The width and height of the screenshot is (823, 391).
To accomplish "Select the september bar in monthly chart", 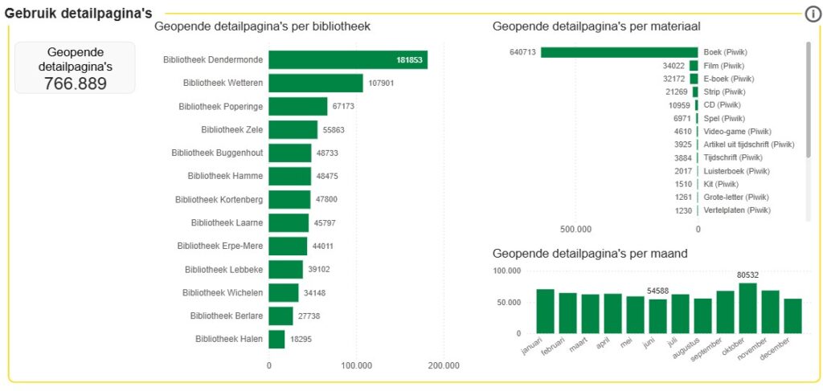I will [725, 312].
